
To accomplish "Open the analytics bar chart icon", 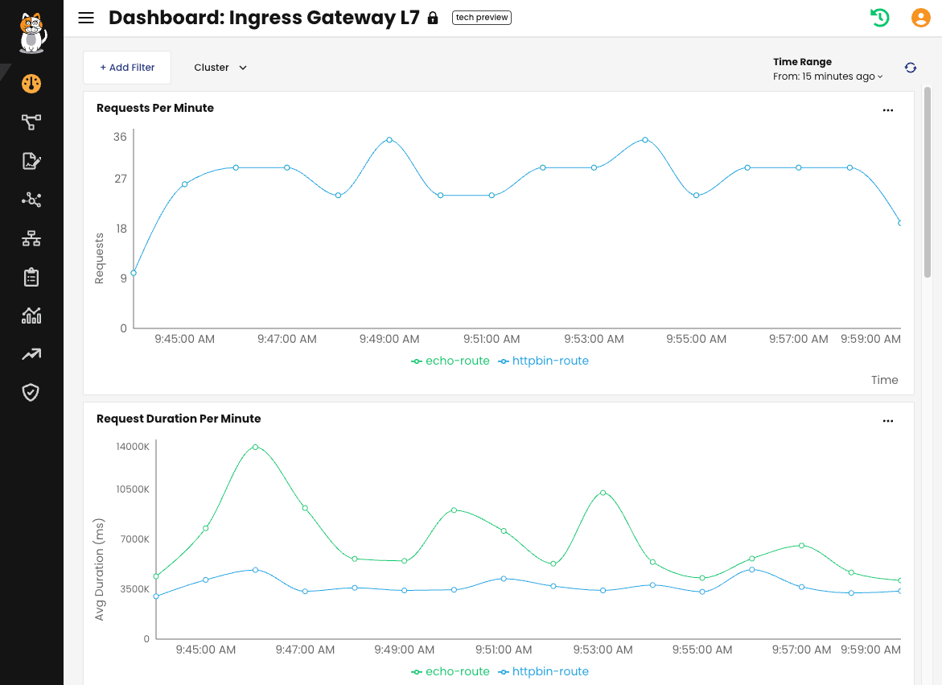I will [x=31, y=315].
